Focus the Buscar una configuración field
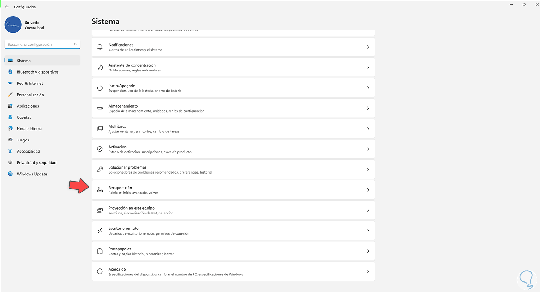Screen dimensions: 541x293 [x=39, y=45]
